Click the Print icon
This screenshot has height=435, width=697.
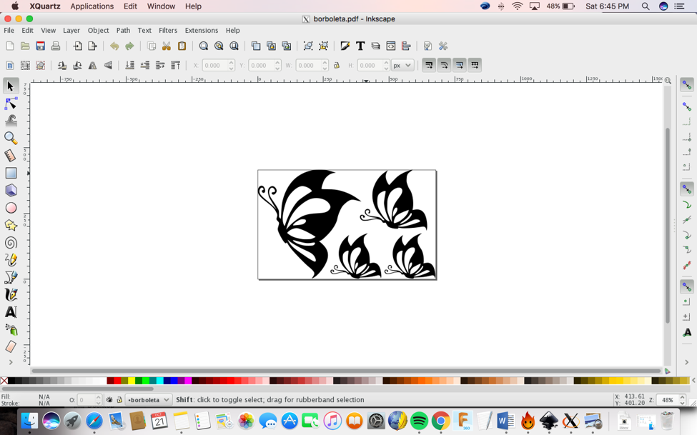[x=56, y=46]
